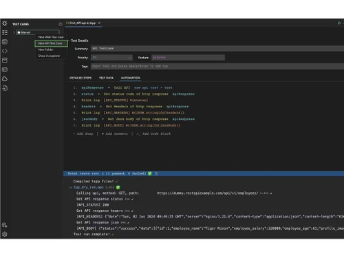Switch to the DETAILED STEPS tab
Image resolution: width=344 pixels, height=258 pixels.
[80, 78]
